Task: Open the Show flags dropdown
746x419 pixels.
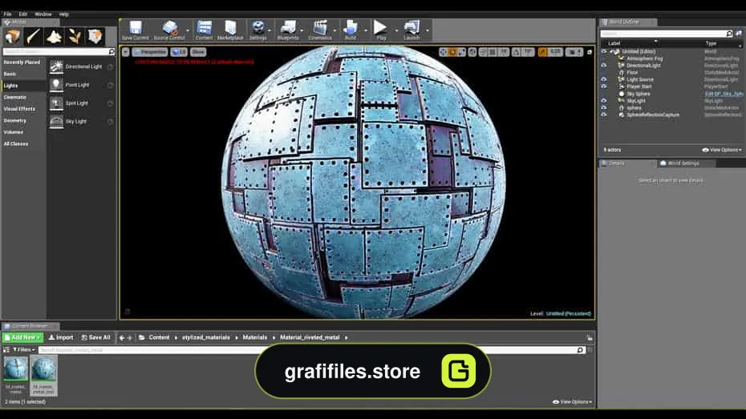Action: 198,52
